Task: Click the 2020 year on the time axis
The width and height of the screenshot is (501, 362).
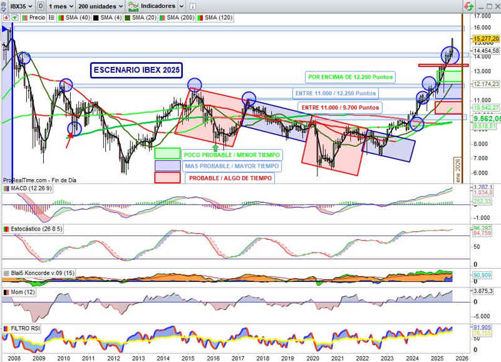Action: (x=312, y=358)
